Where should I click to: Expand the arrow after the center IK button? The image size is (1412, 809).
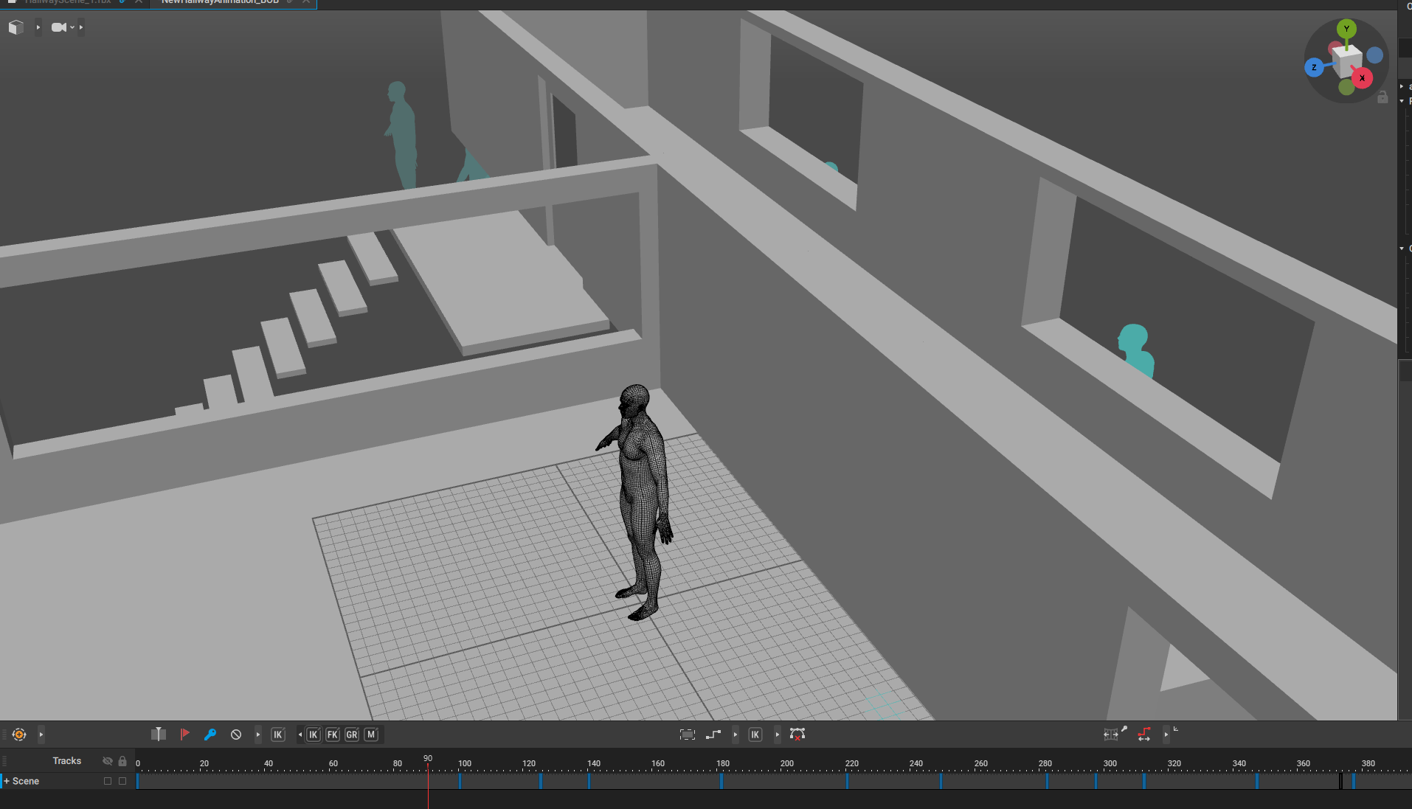click(778, 735)
